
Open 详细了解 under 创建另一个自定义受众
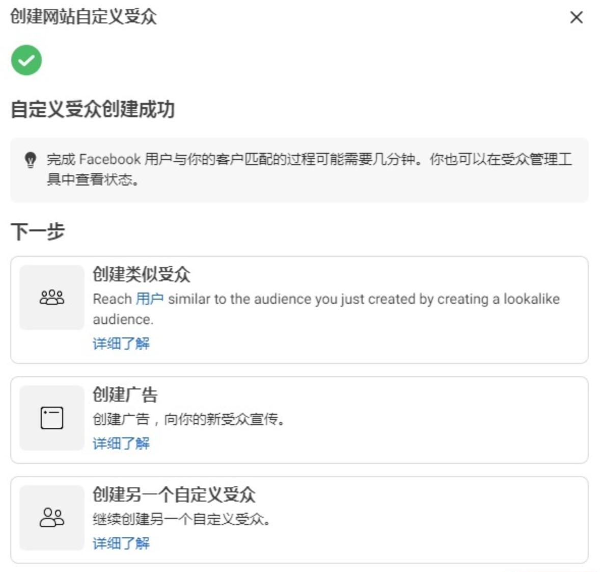click(121, 543)
